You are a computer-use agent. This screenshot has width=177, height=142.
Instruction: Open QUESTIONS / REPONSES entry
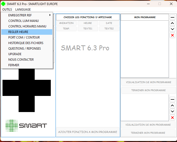[x=27, y=49]
